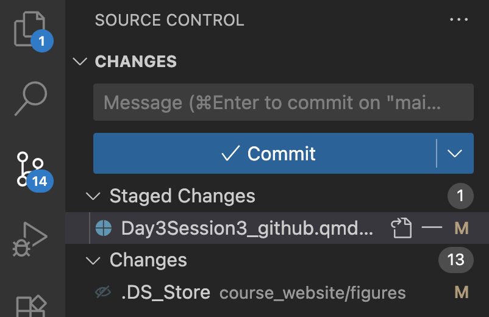
Task: Click the Open File icon for Day3Session3_github.qmd
Action: [x=401, y=228]
